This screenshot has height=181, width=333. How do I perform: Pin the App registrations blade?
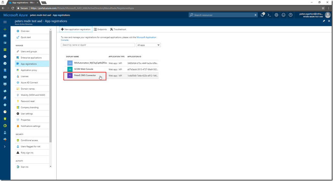point(324,21)
